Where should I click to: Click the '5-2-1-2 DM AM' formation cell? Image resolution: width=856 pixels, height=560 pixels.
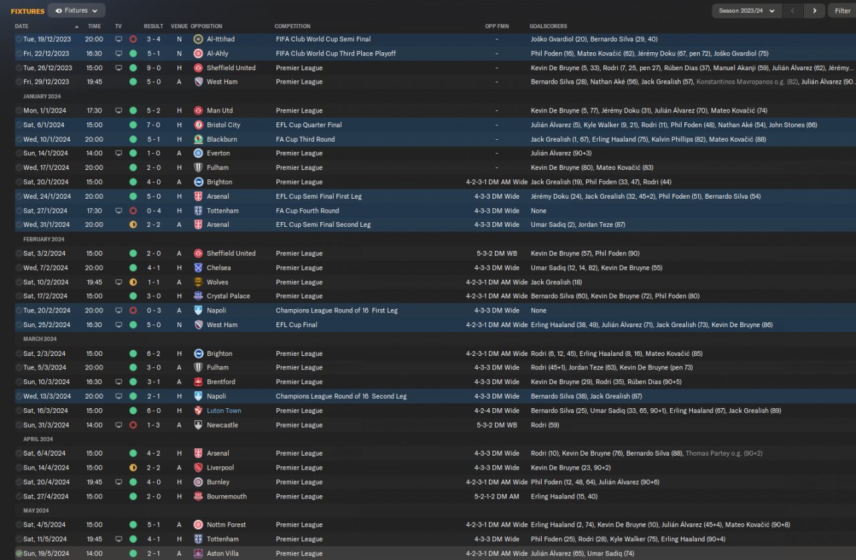coord(496,496)
